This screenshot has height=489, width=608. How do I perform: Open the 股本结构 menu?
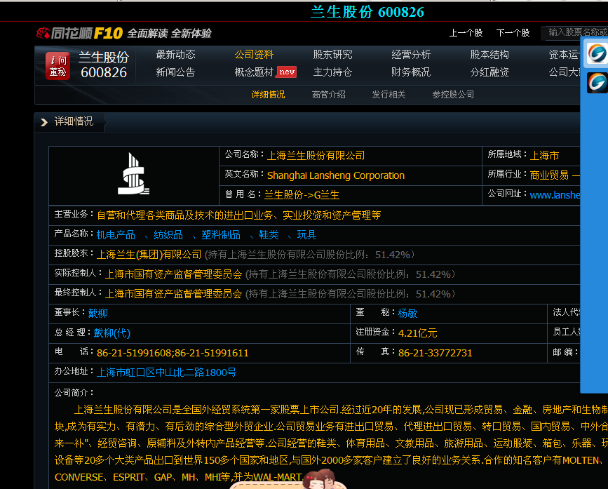pyautogui.click(x=489, y=55)
